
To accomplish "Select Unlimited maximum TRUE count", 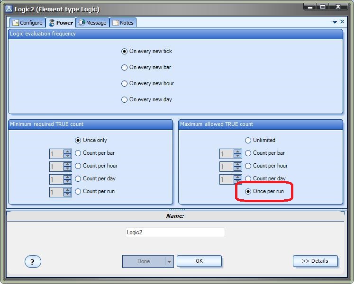I will pyautogui.click(x=260, y=140).
